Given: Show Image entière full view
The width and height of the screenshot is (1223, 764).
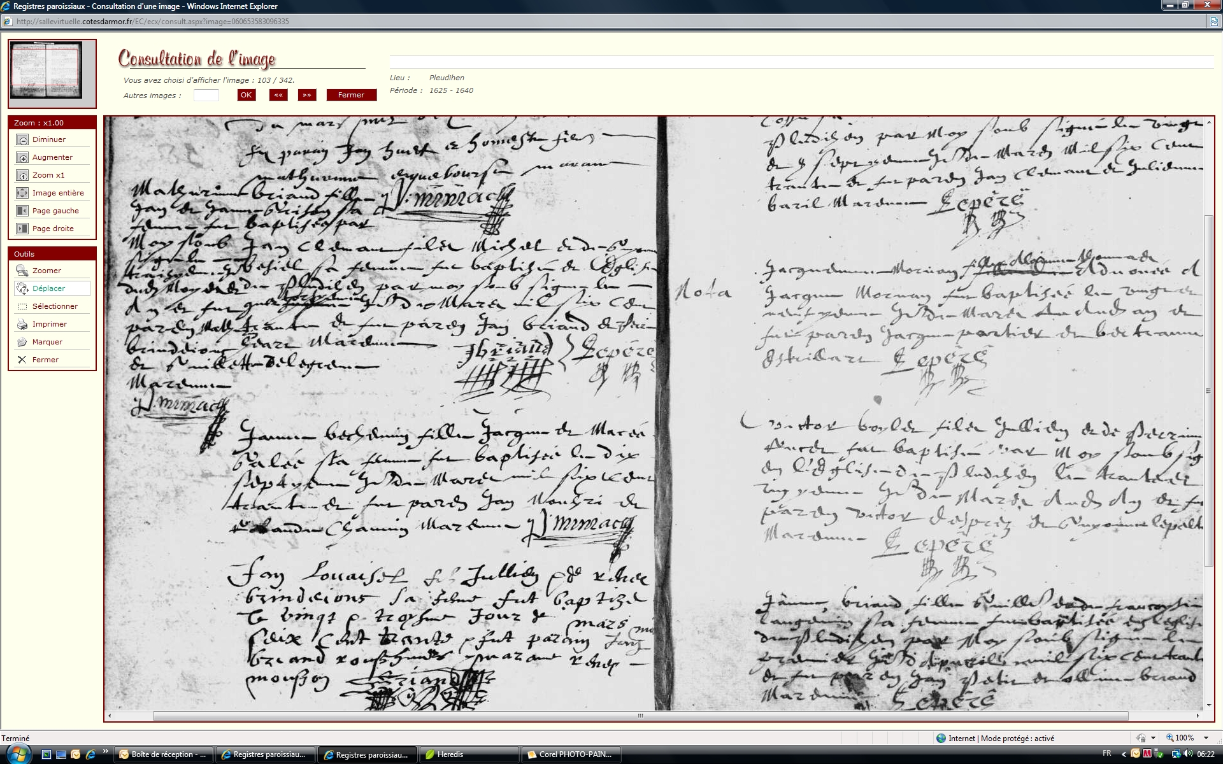Looking at the screenshot, I should pyautogui.click(x=22, y=193).
